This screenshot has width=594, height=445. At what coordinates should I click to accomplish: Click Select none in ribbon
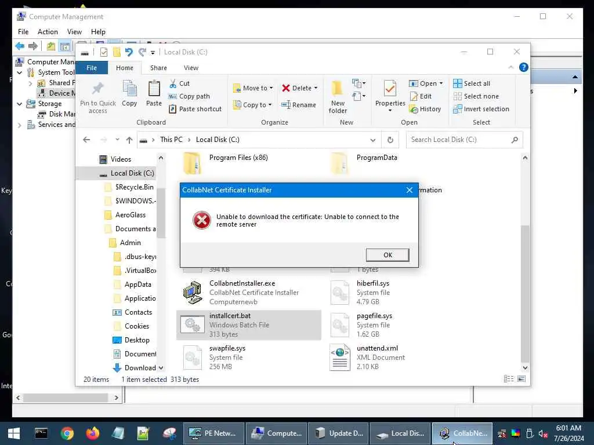click(476, 96)
